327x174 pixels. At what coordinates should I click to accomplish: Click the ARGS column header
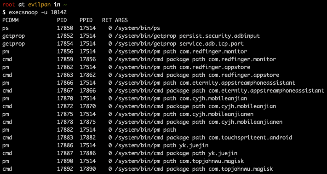[121, 20]
